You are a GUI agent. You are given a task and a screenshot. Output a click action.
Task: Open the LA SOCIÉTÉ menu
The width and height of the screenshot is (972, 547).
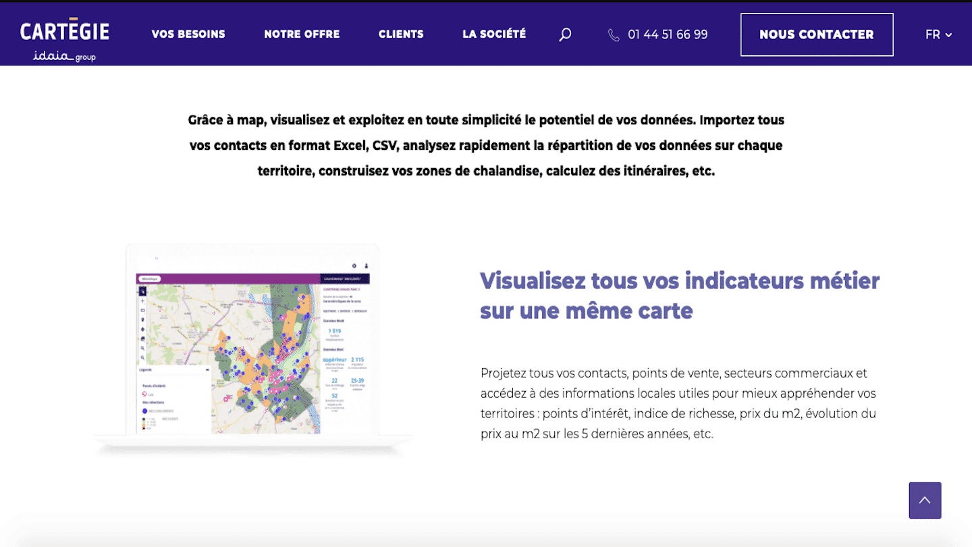(494, 34)
